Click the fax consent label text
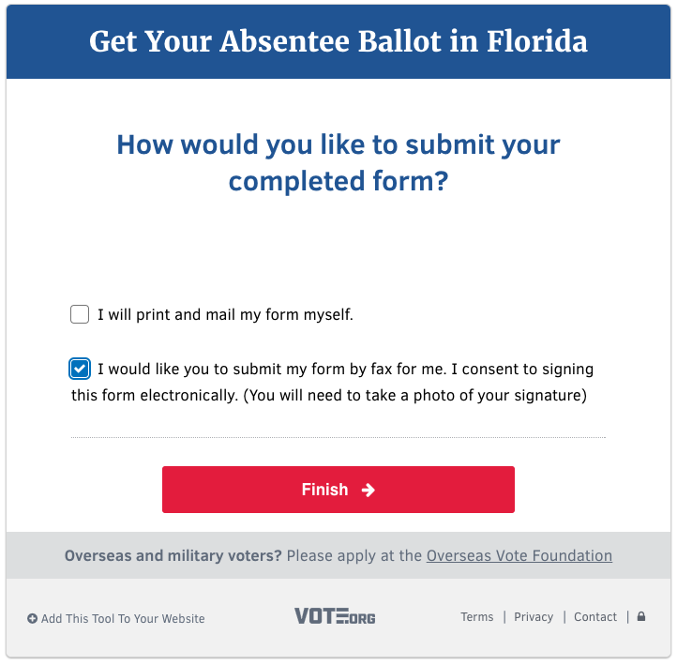677x665 pixels. click(x=332, y=382)
